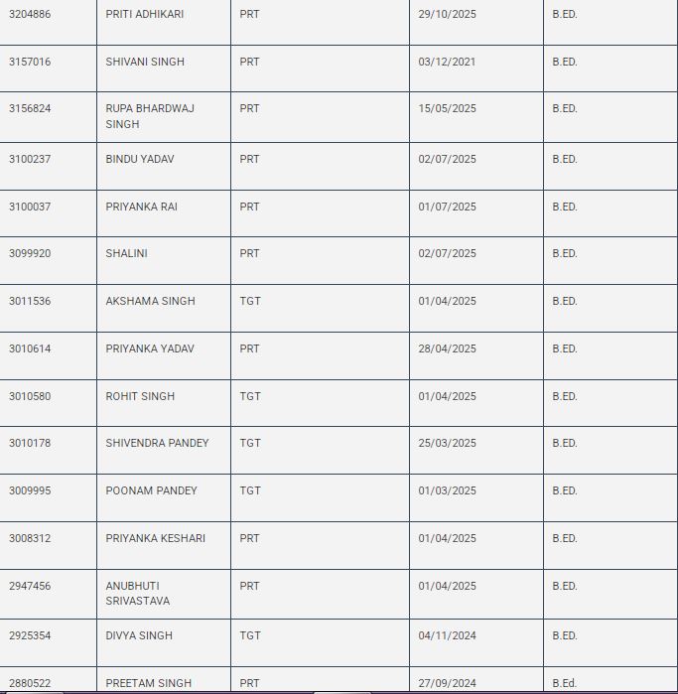678x694 pixels.
Task: Click the date 01/03/2025
Action: pos(447,490)
